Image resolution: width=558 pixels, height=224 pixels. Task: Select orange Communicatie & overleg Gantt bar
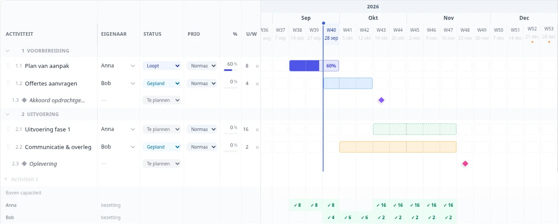[x=398, y=147]
